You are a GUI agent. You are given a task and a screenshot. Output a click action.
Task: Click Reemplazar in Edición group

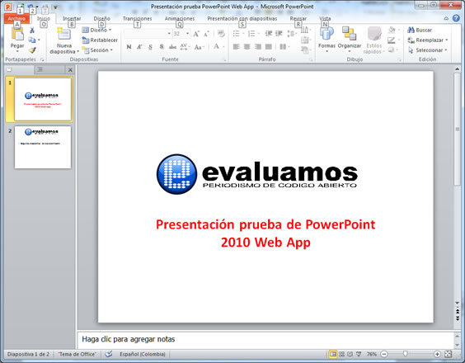pyautogui.click(x=428, y=40)
